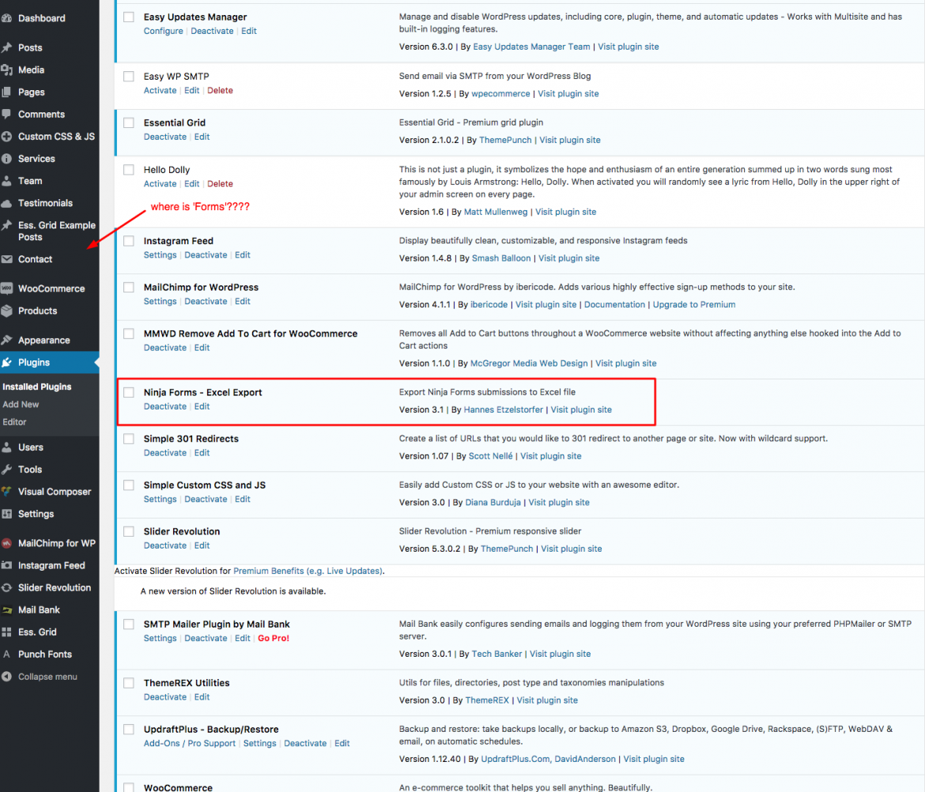Click the WooCommerce icon in sidebar
The height and width of the screenshot is (792, 925).
click(6, 289)
